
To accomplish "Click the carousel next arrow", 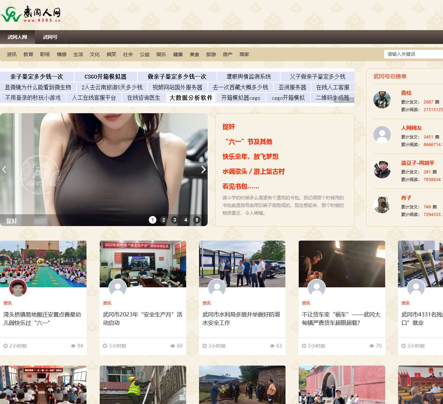I will [x=204, y=170].
